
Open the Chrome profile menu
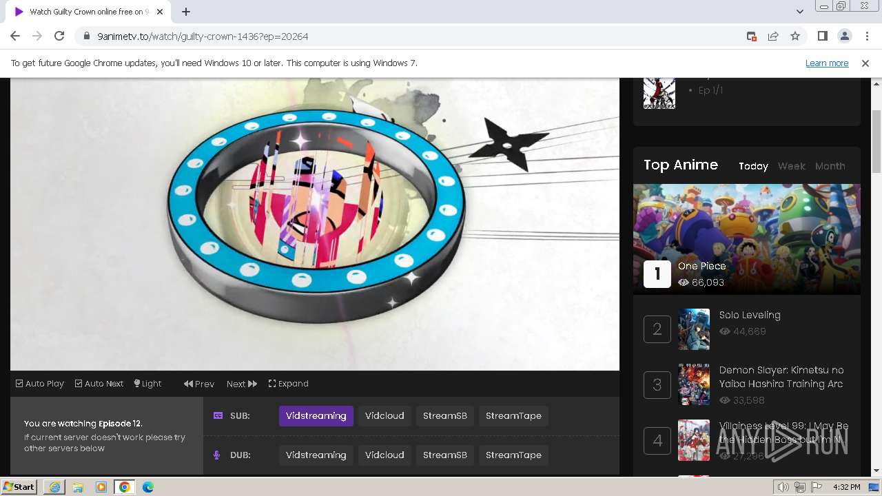click(x=844, y=37)
